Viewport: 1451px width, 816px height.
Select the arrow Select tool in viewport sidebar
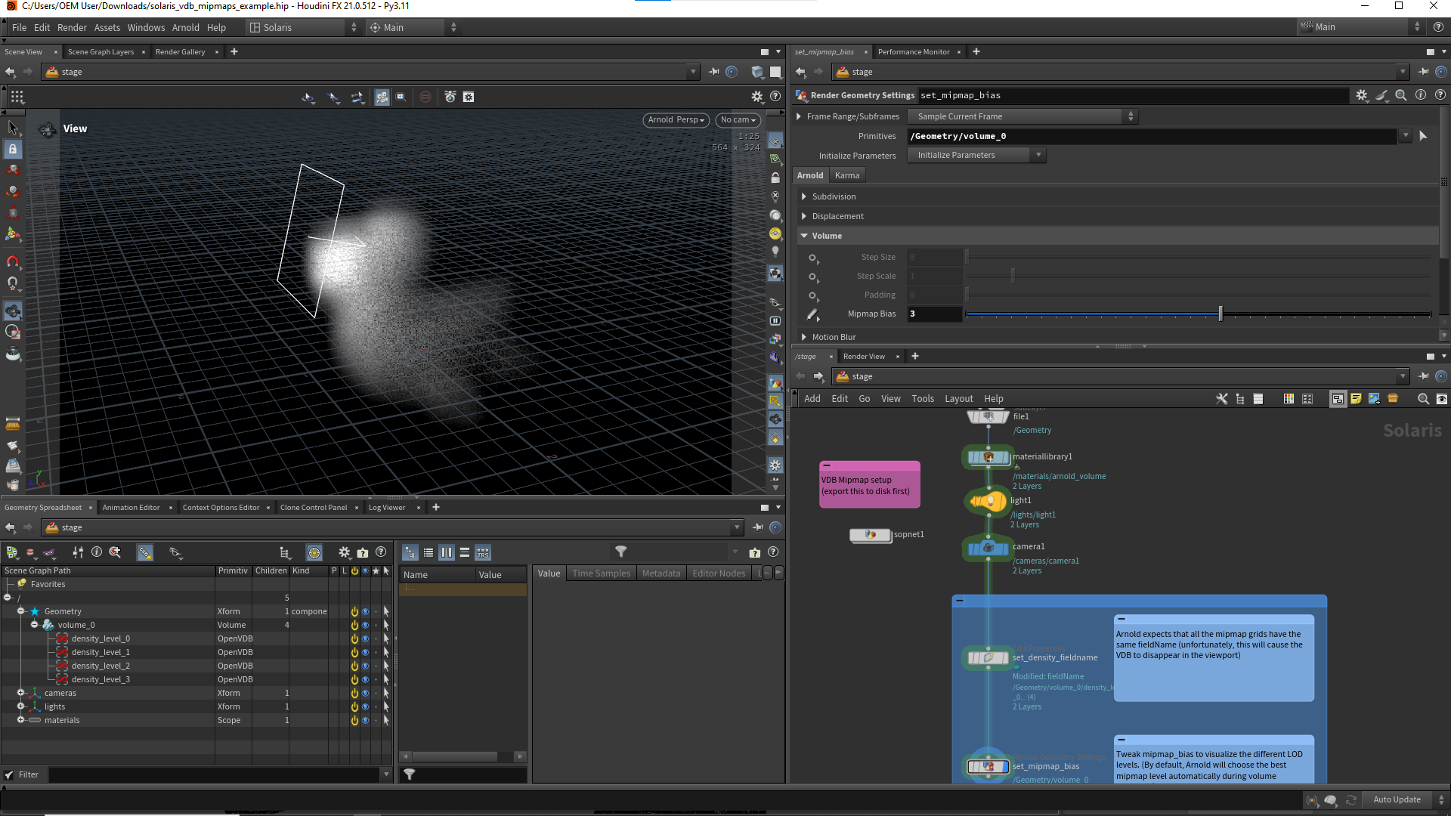coord(13,128)
